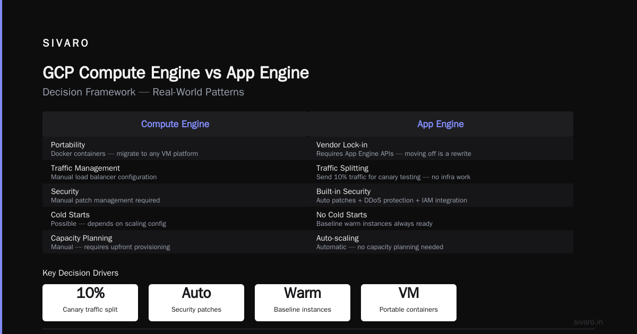The height and width of the screenshot is (334, 637).
Task: Click the Baseline instances card label
Action: pos(303,310)
